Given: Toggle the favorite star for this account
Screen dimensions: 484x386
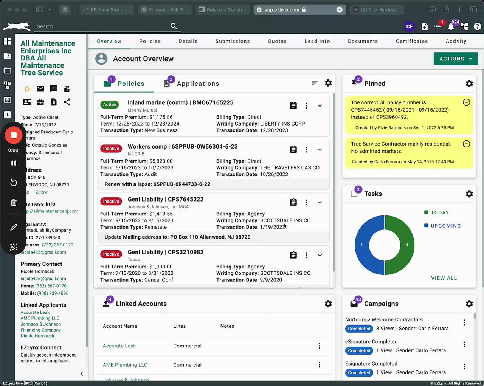Looking at the screenshot, I should point(27,89).
